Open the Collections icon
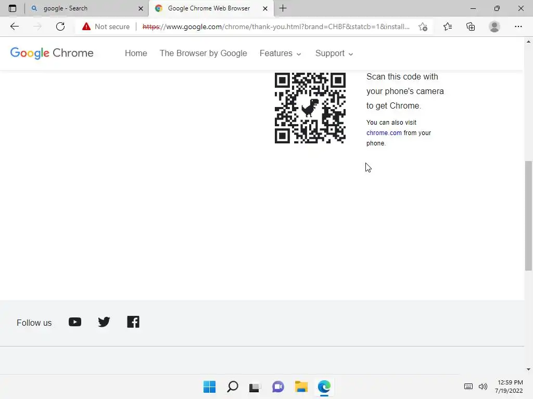 coord(471,26)
